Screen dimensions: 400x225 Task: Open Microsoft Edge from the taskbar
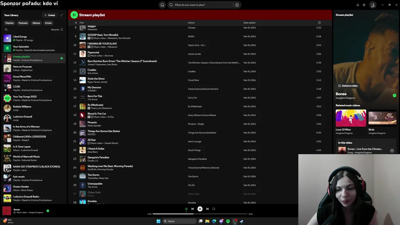click(214, 221)
